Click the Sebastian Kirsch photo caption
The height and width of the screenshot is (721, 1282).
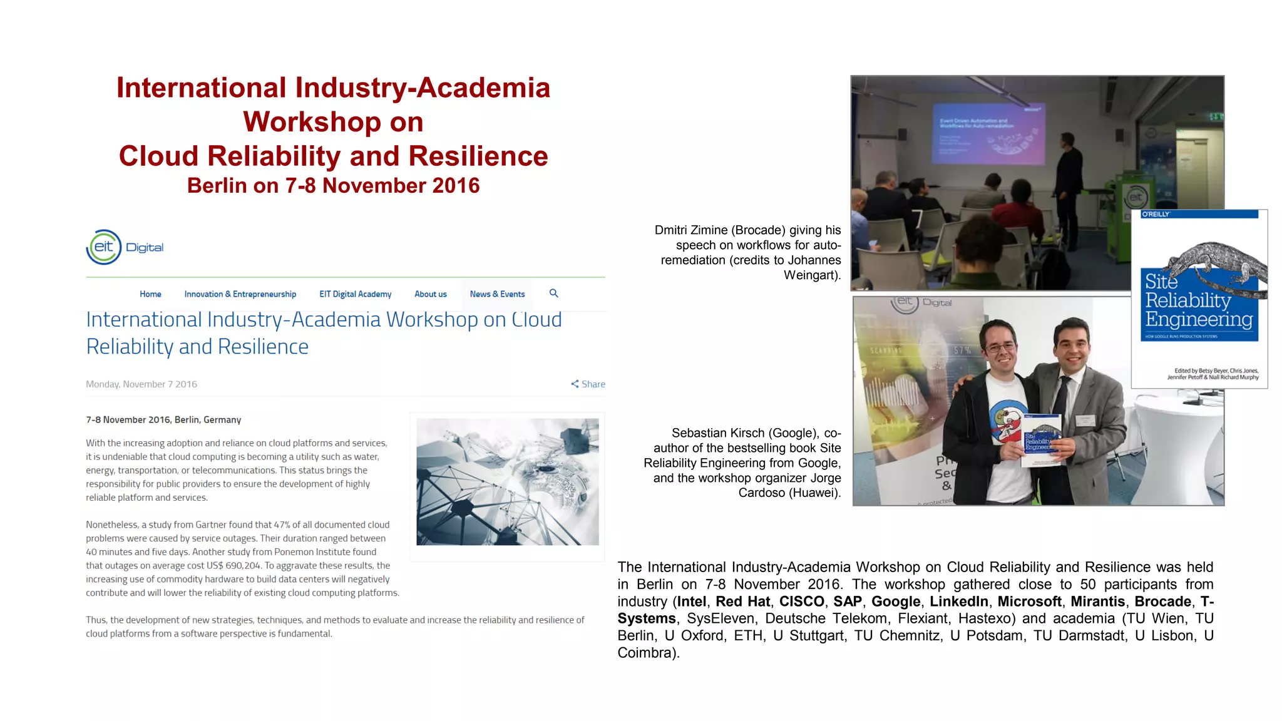(x=742, y=463)
